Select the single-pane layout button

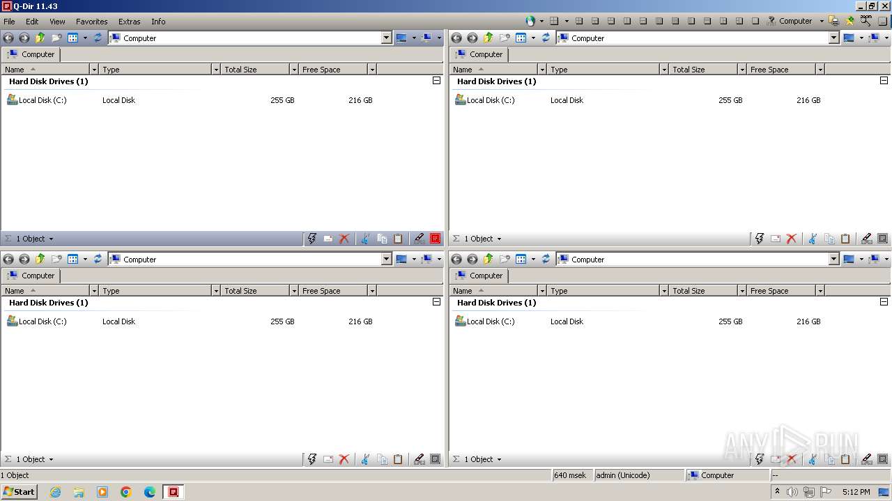click(x=755, y=21)
